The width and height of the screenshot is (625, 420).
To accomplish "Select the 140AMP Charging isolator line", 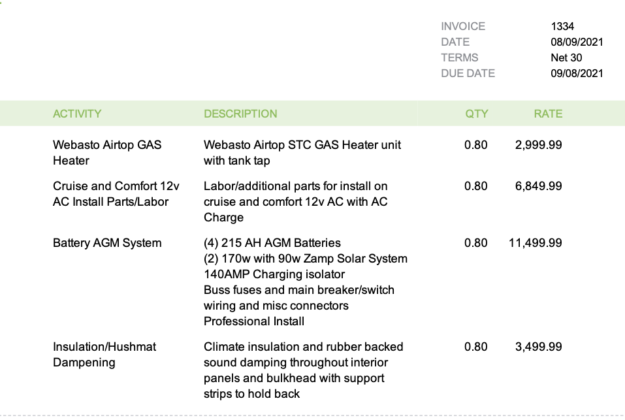I will pos(274,274).
